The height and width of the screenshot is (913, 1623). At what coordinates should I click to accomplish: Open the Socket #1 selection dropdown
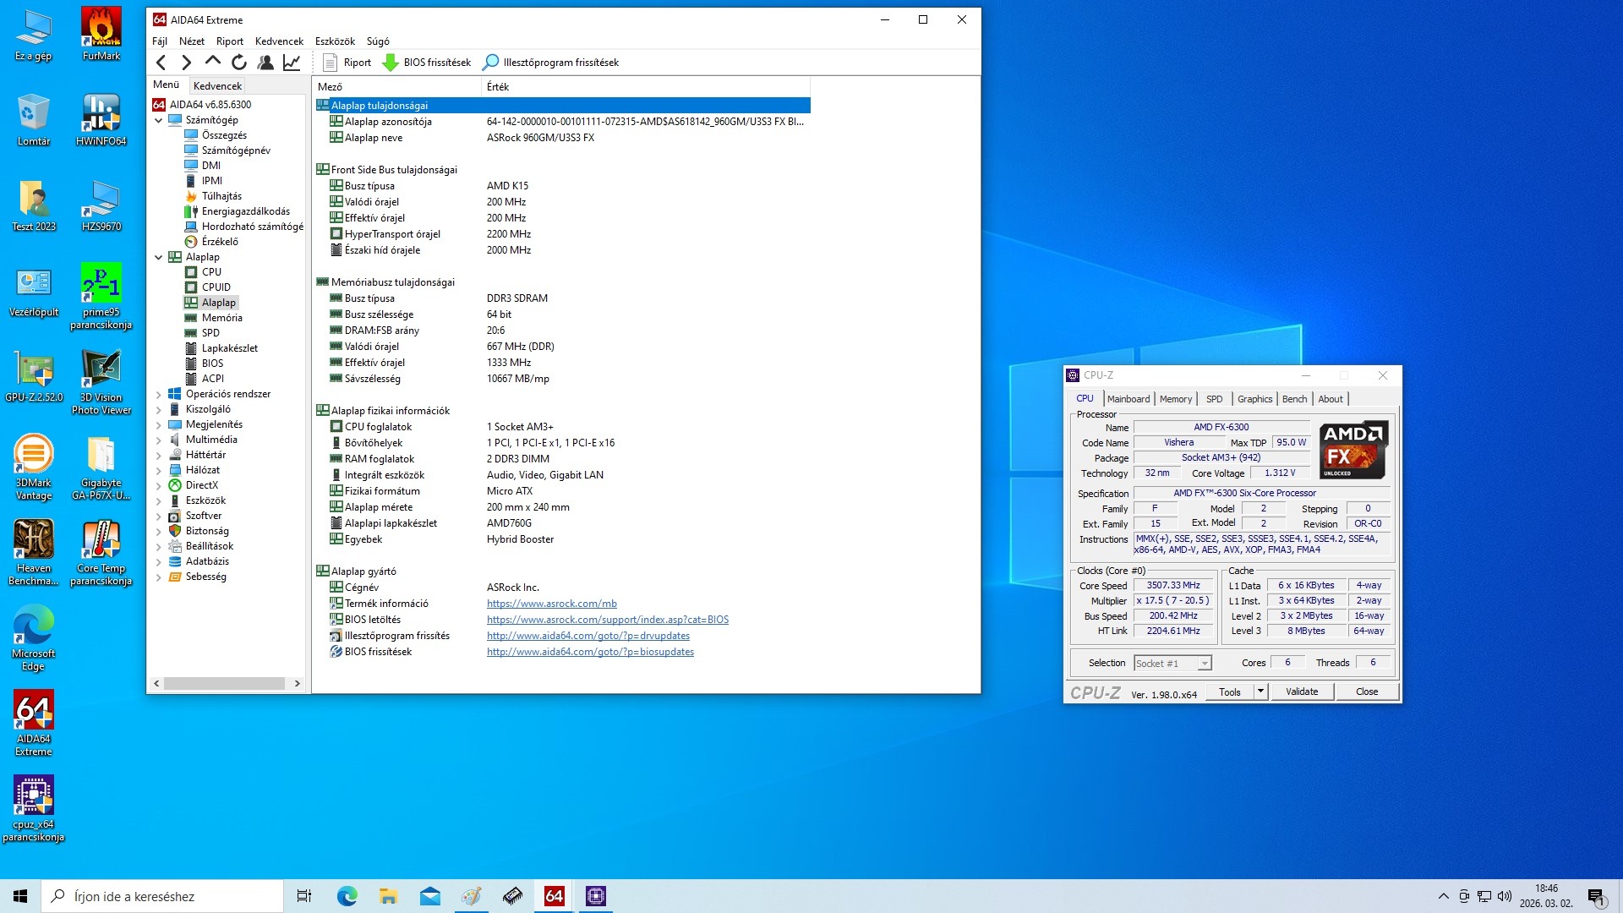(x=1205, y=664)
